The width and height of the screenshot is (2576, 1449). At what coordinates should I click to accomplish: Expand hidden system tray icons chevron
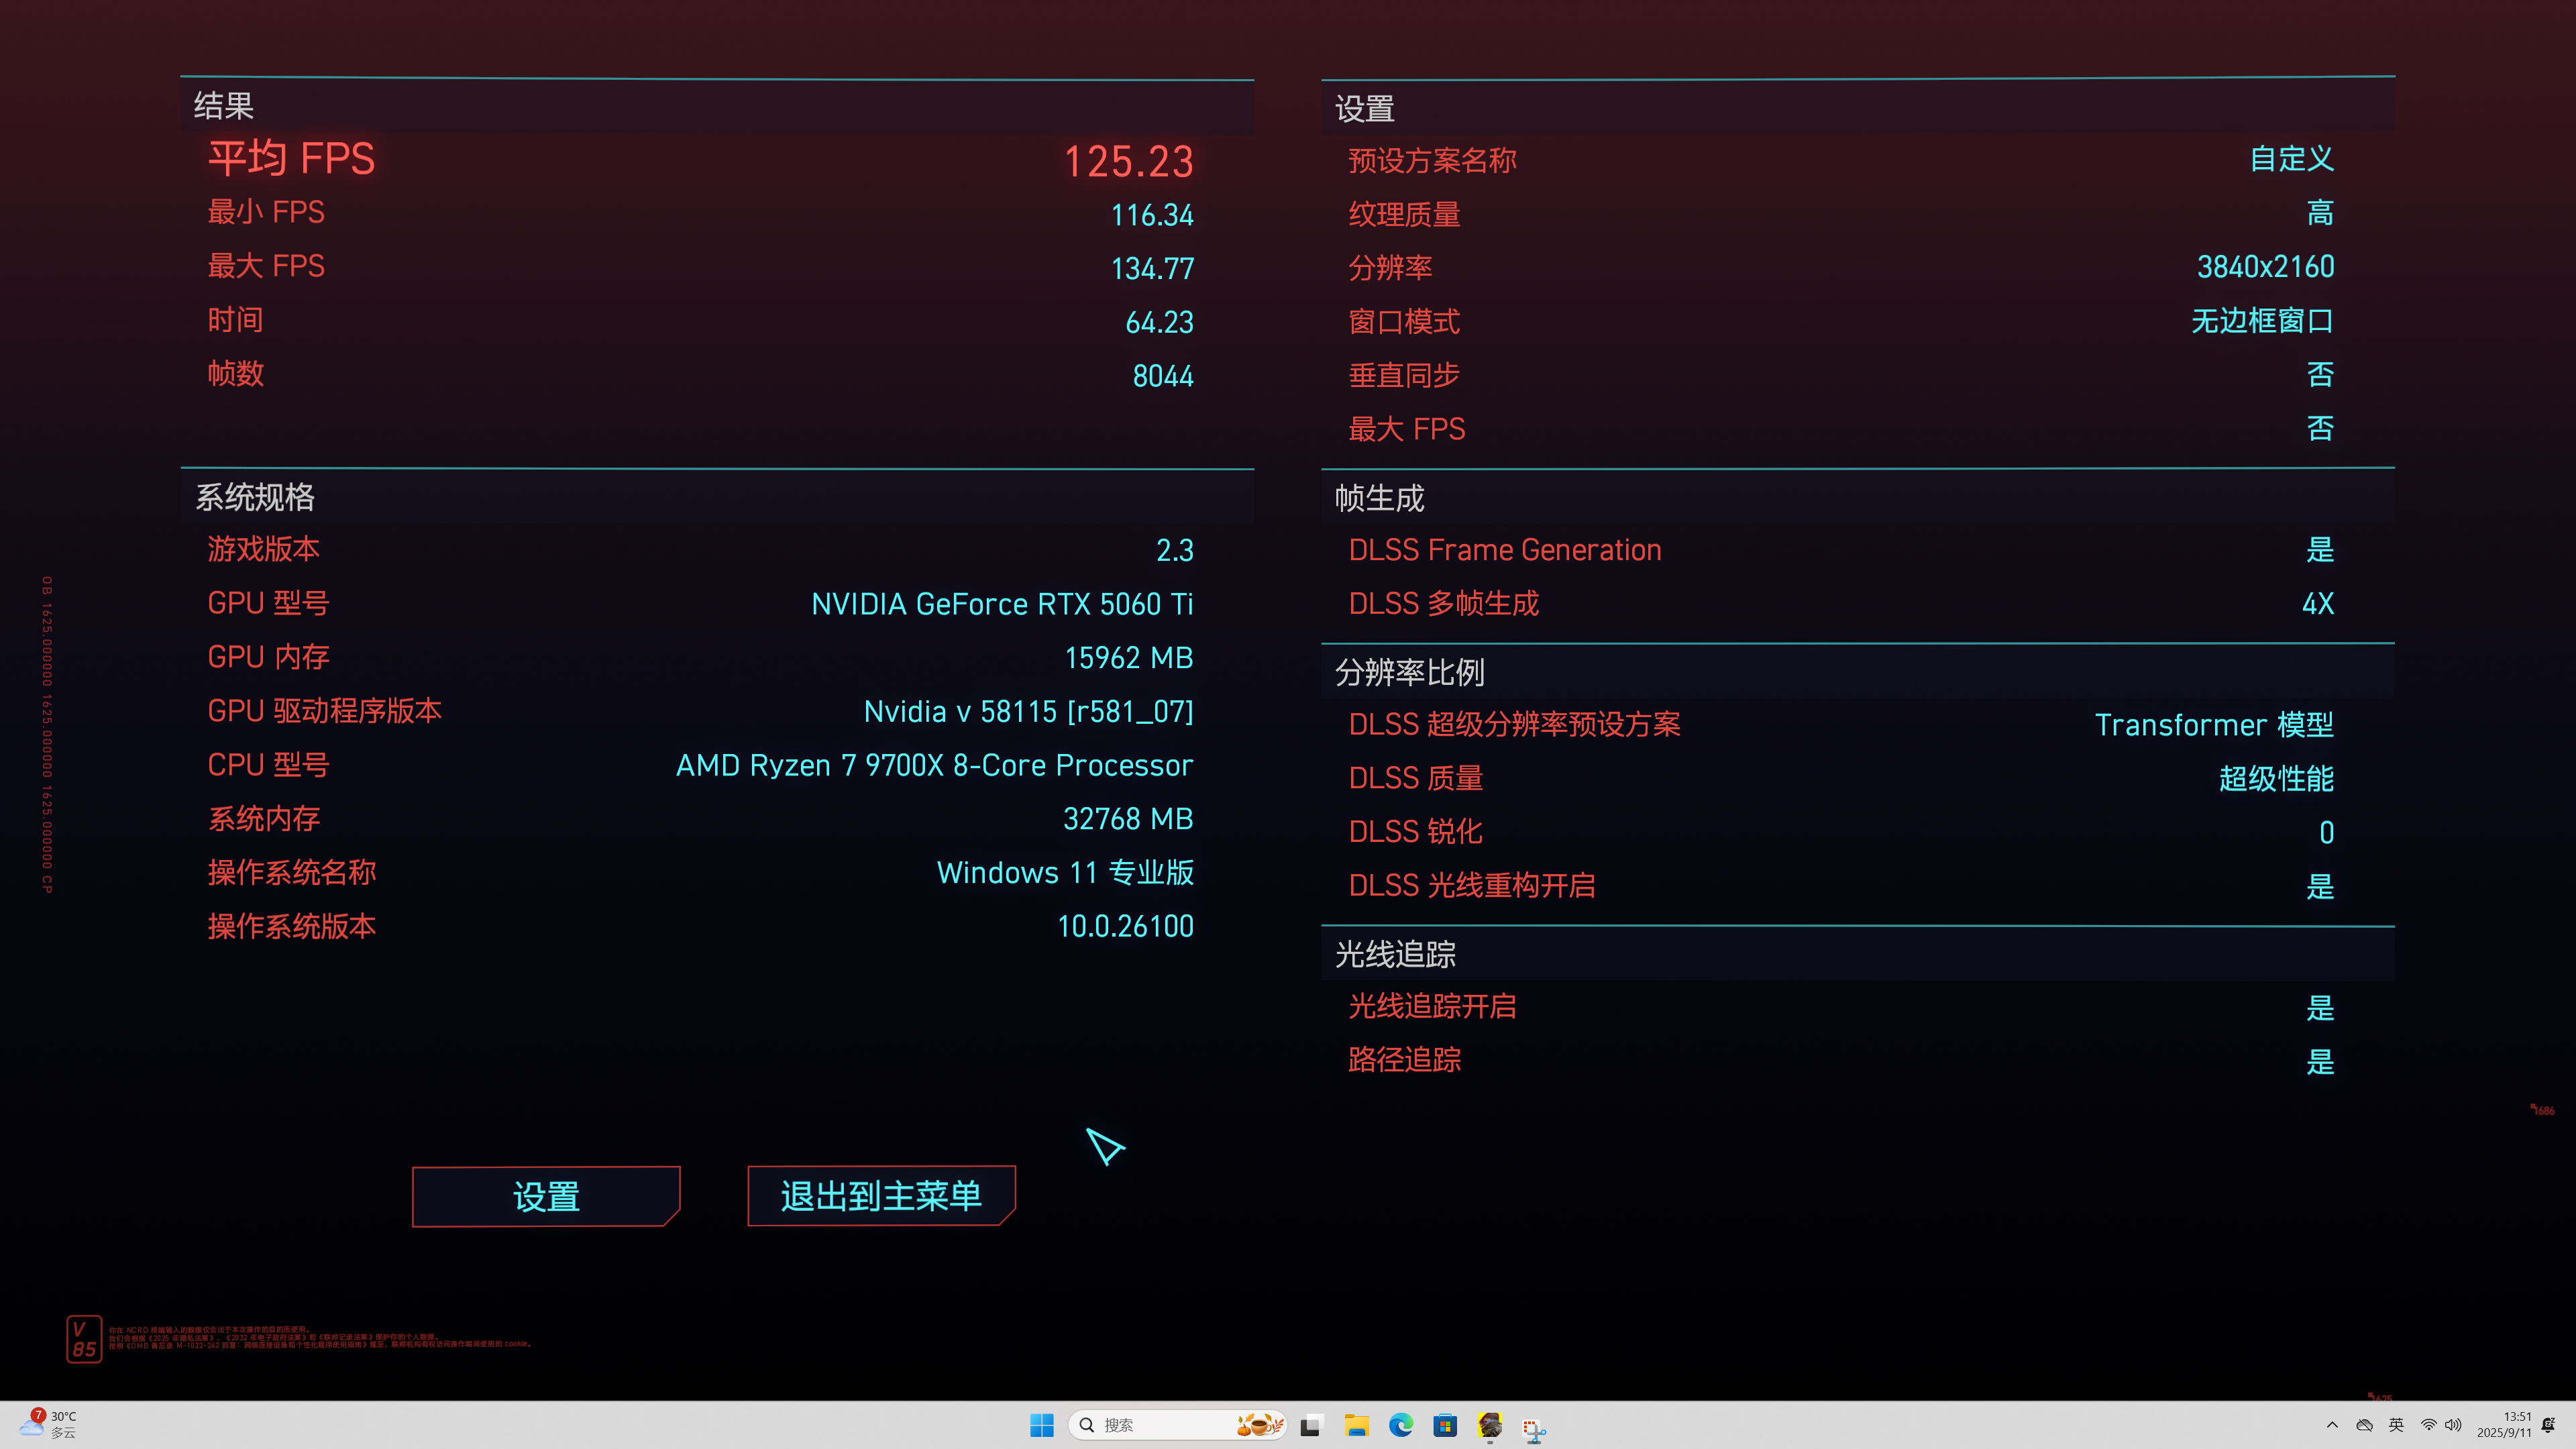(2332, 1425)
